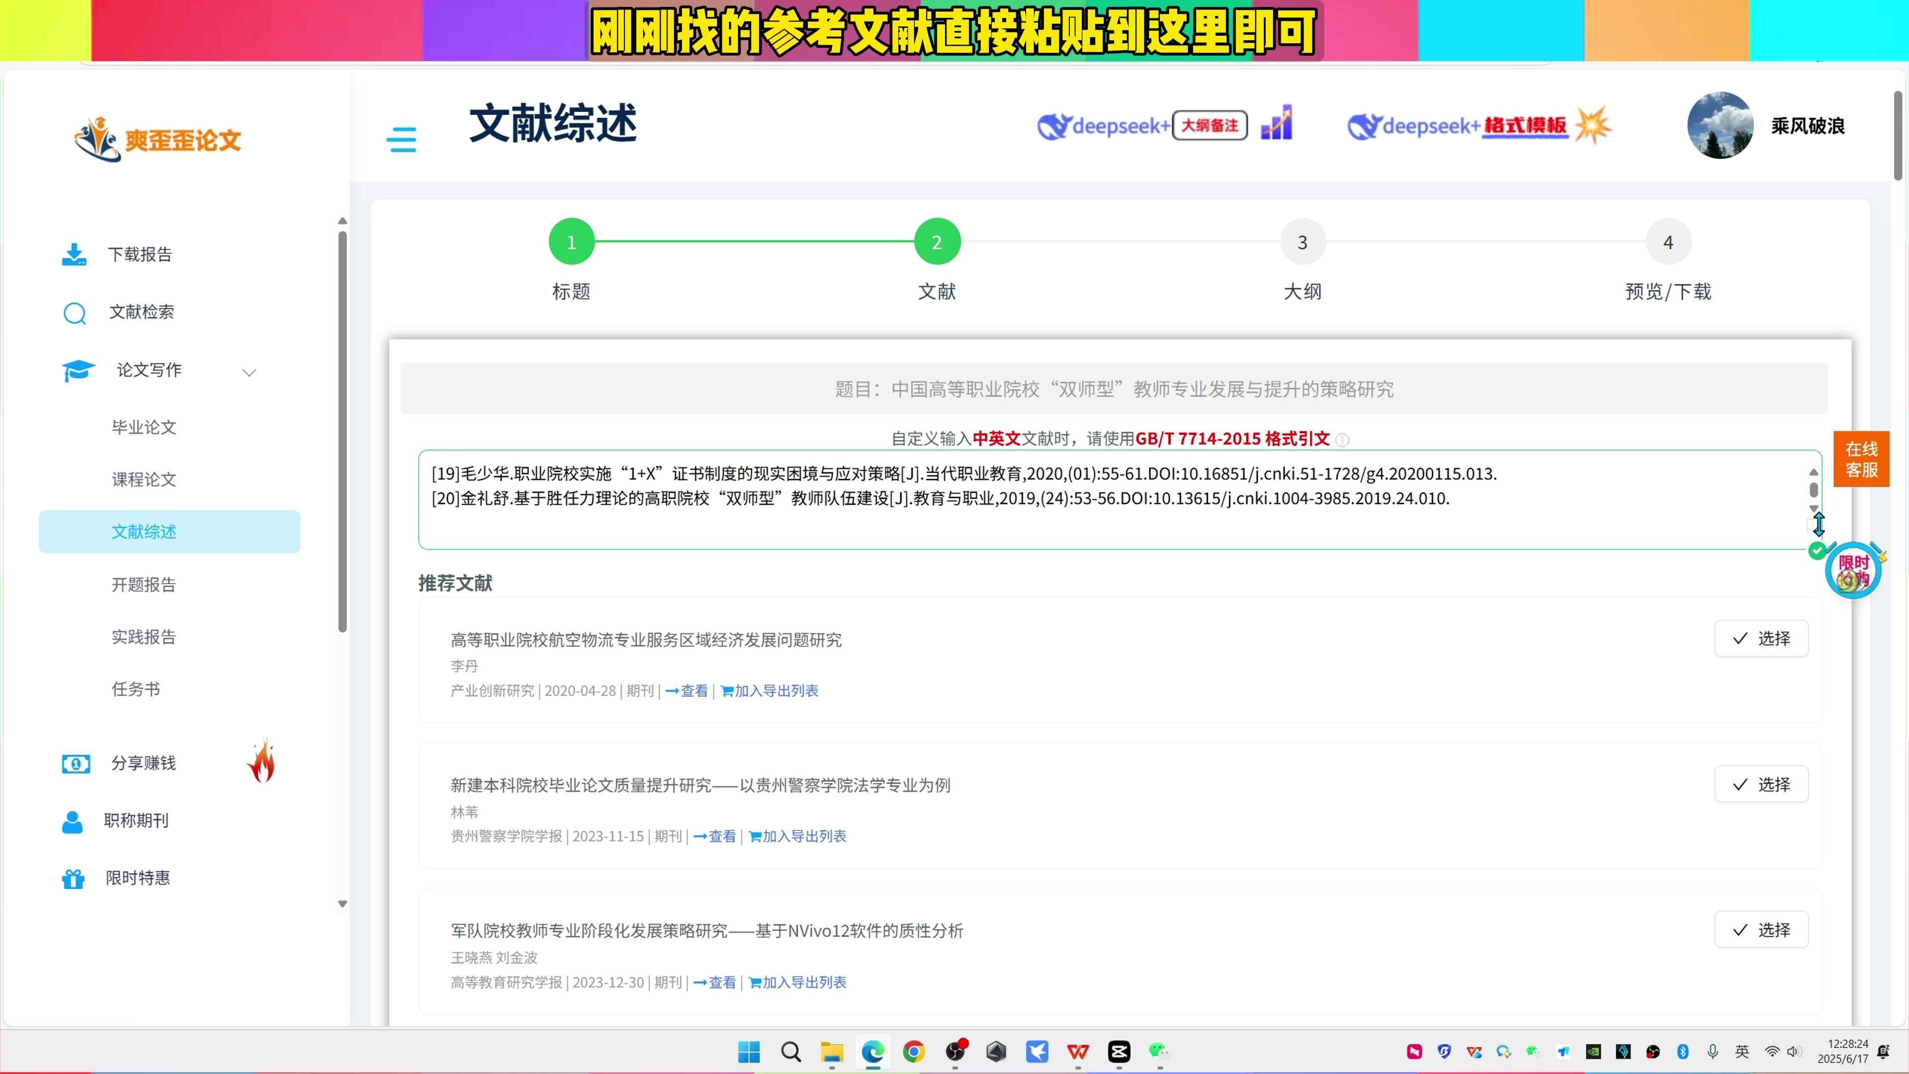
Task: Click 加入导出列表 for the 林苇 paper
Action: 797,836
